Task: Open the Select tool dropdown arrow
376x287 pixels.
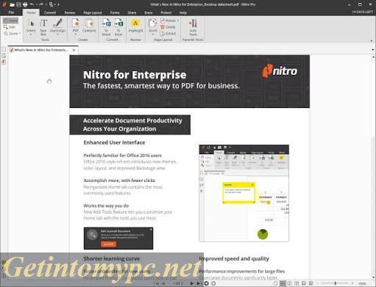Action: pos(31,34)
